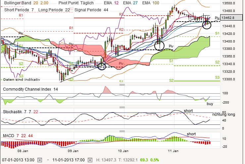
Task: Click the -200 value on the CCI axis
Action: [225, 103]
